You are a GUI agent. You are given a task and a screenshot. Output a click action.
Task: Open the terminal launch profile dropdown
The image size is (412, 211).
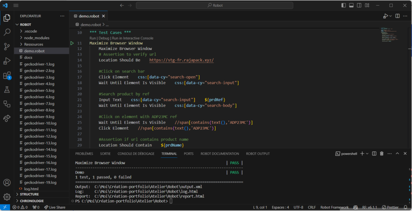coord(367,154)
